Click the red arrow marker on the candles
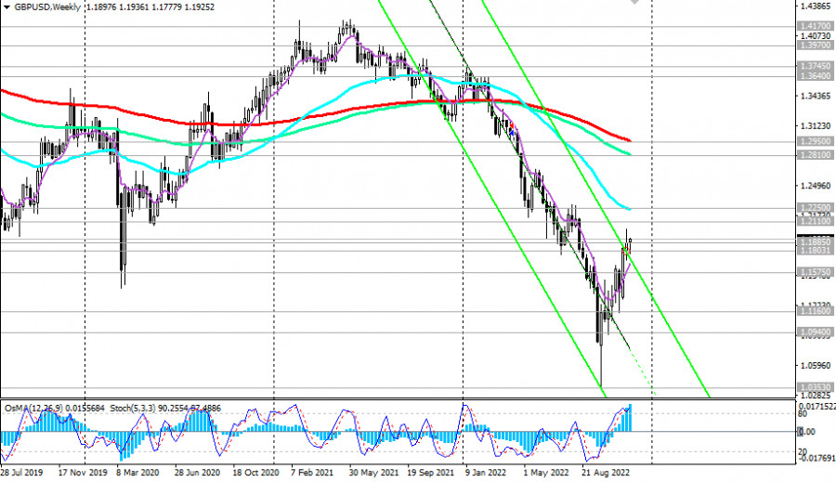This screenshot has height=482, width=836. pos(510,125)
